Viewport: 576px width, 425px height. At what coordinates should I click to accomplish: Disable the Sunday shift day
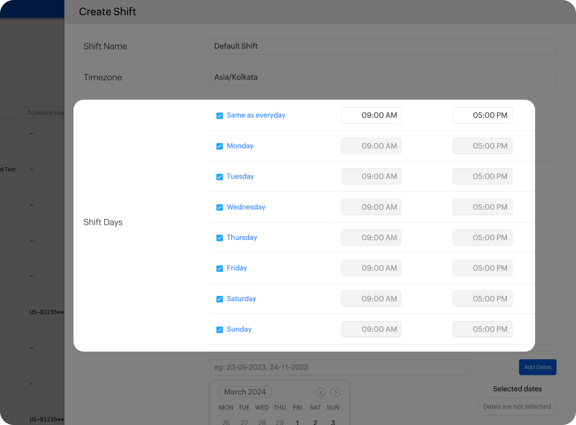click(x=219, y=329)
